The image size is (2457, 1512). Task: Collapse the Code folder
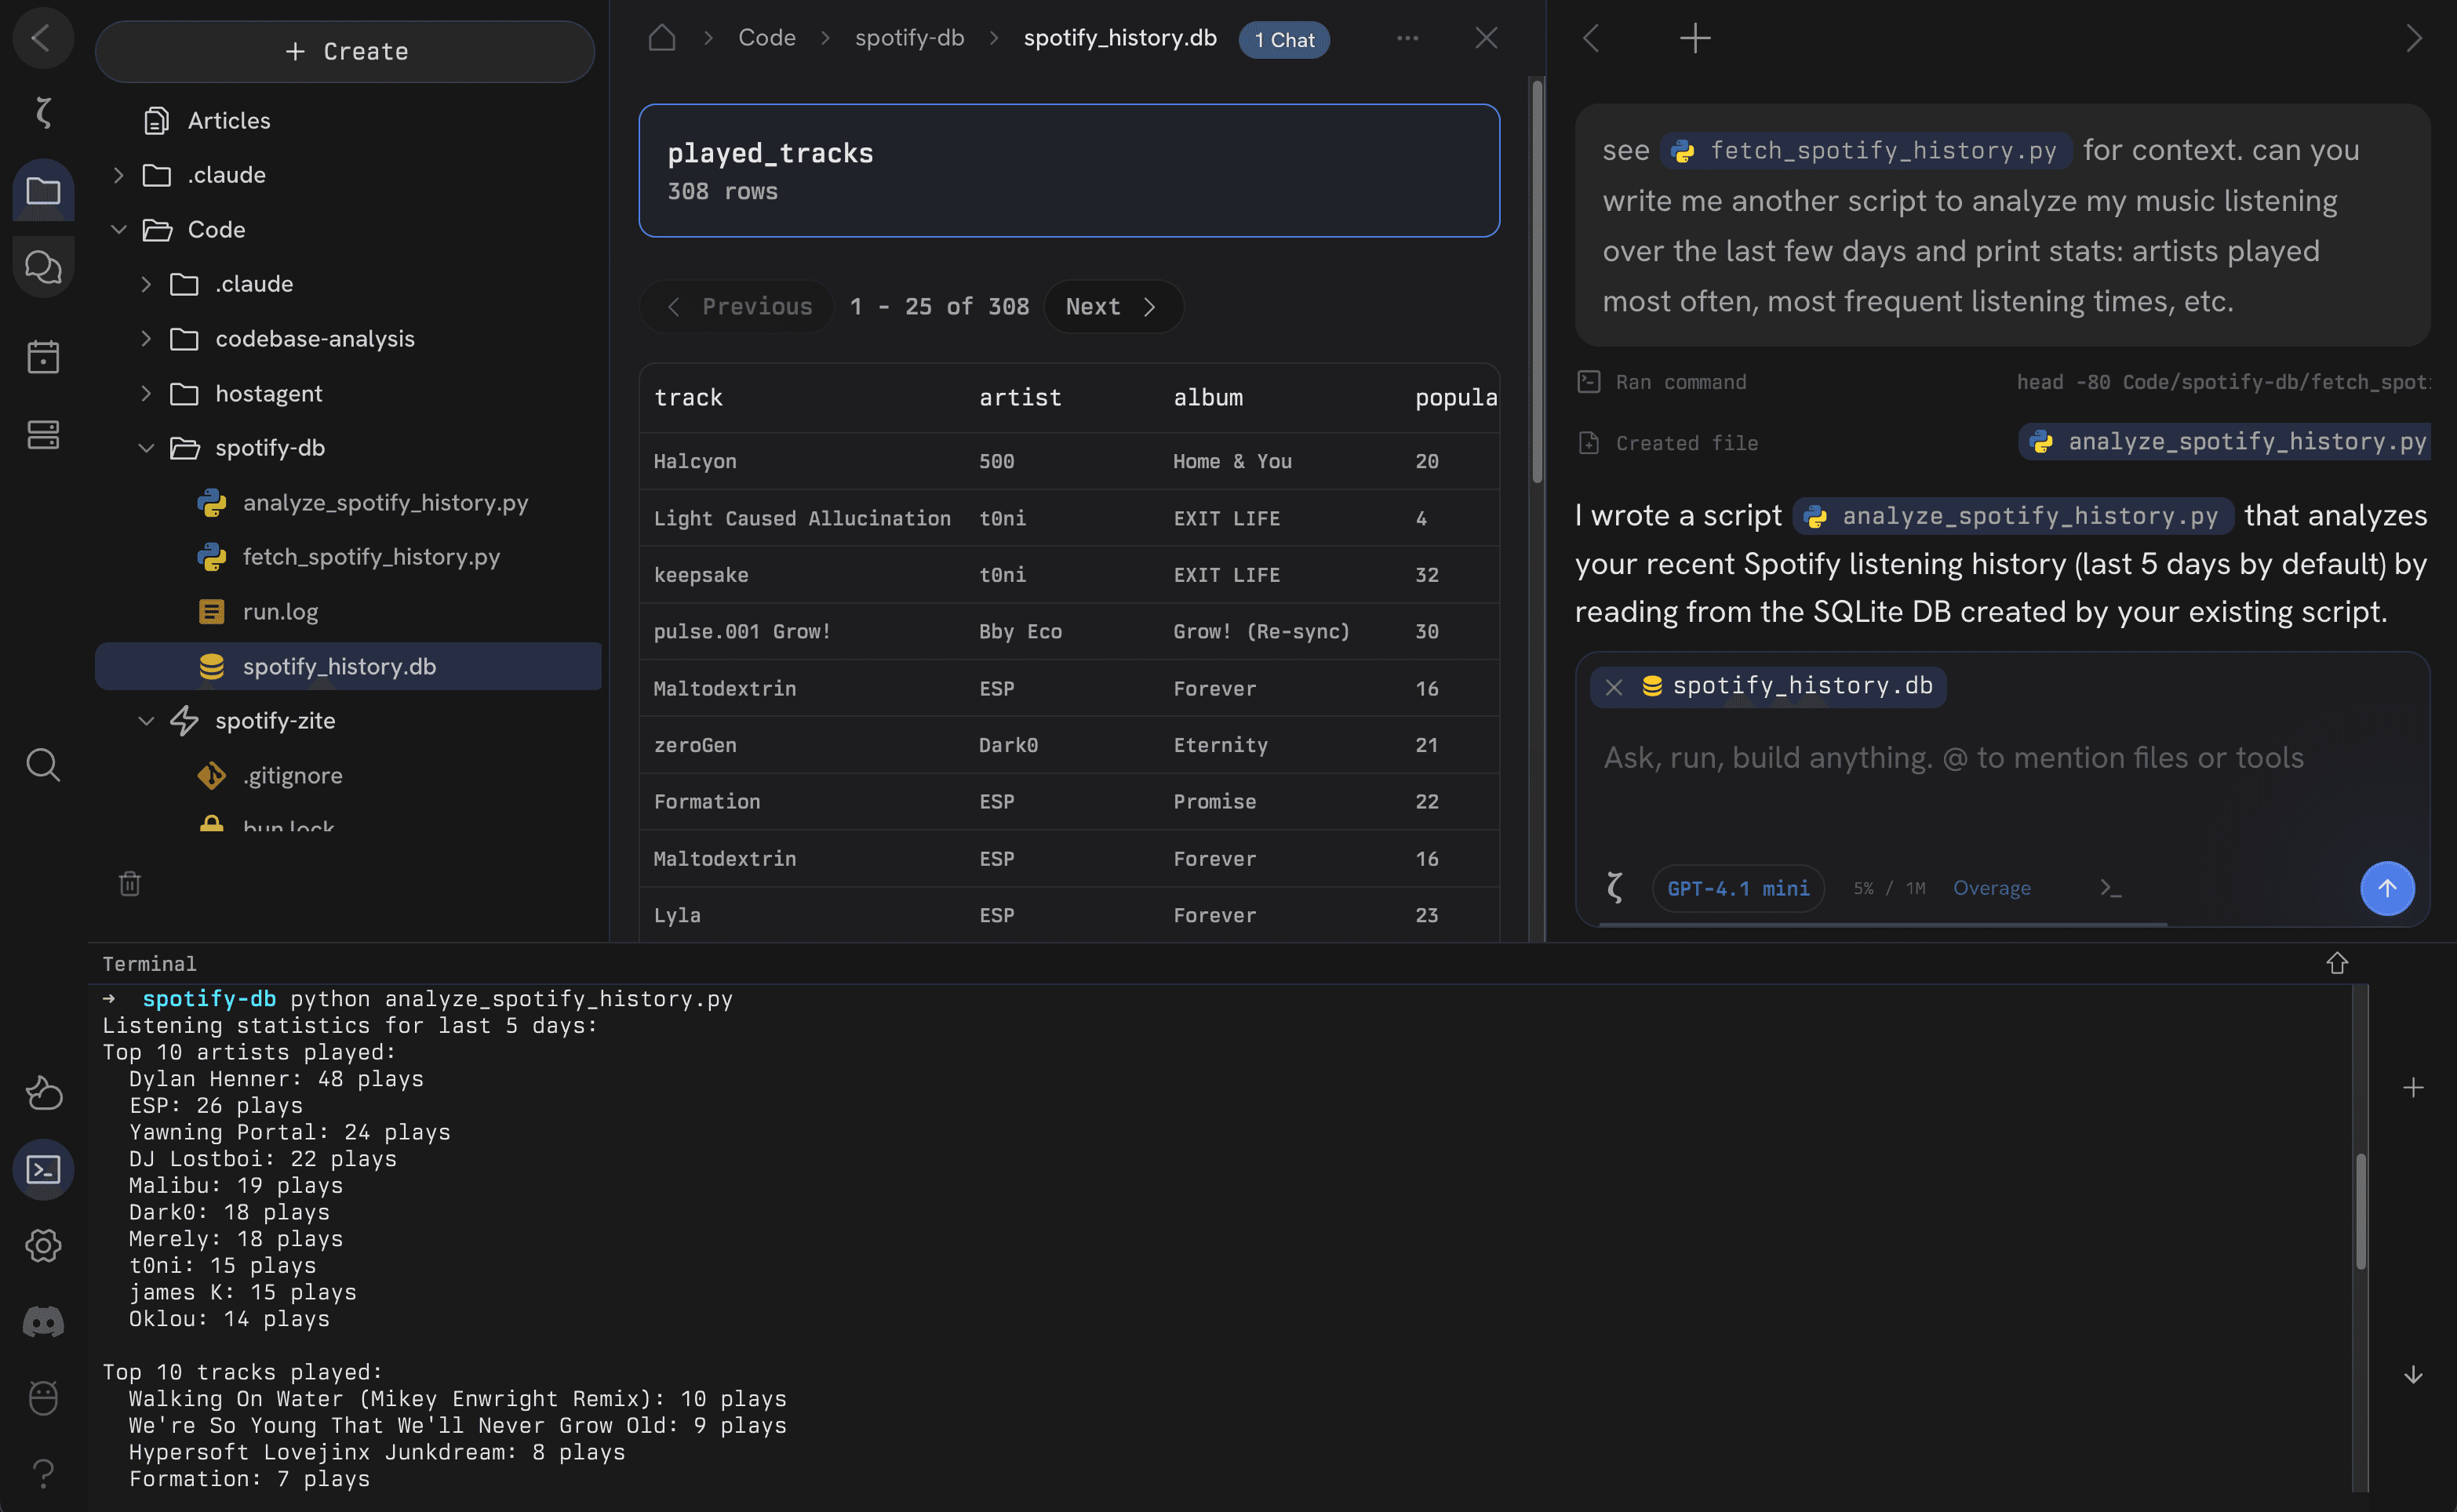click(x=118, y=229)
